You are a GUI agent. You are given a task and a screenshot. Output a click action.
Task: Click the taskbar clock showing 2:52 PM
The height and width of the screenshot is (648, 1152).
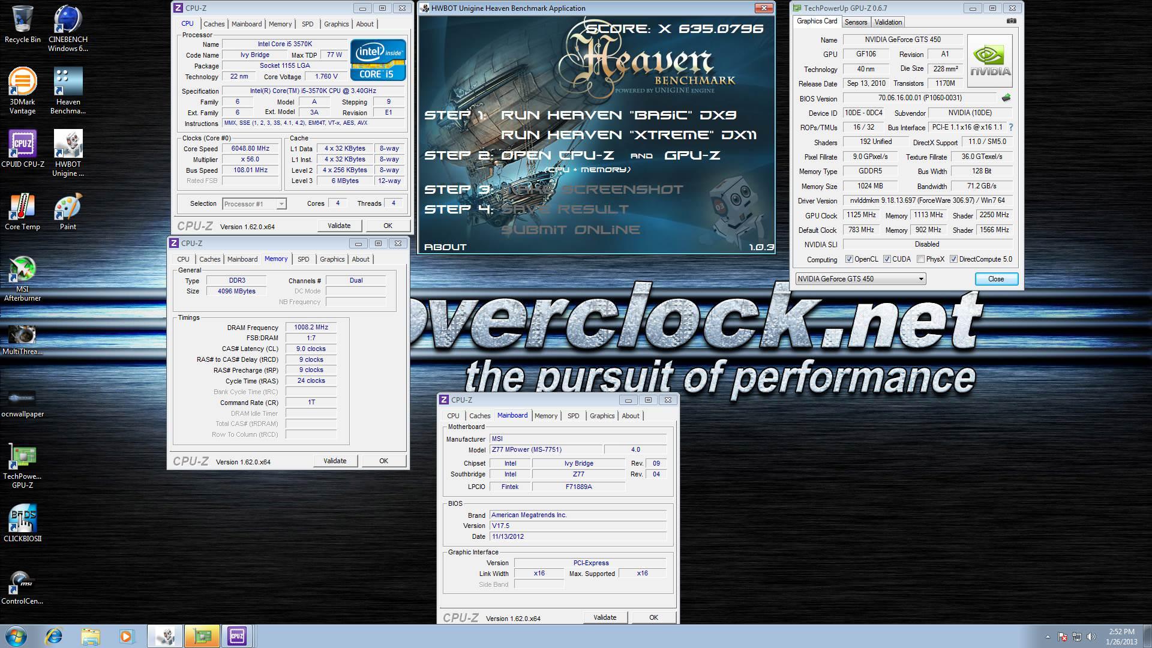point(1121,637)
